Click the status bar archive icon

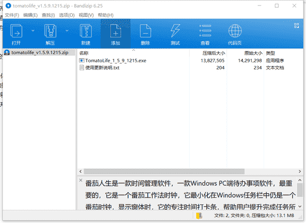pyautogui.click(x=199, y=215)
